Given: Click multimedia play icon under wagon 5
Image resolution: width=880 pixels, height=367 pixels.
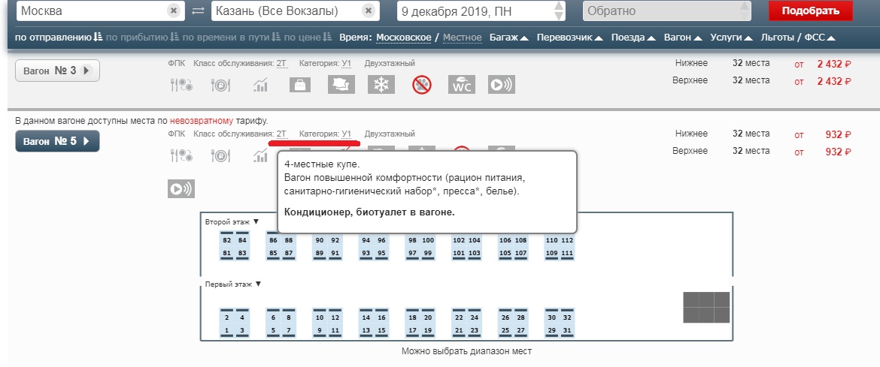Looking at the screenshot, I should 181,188.
